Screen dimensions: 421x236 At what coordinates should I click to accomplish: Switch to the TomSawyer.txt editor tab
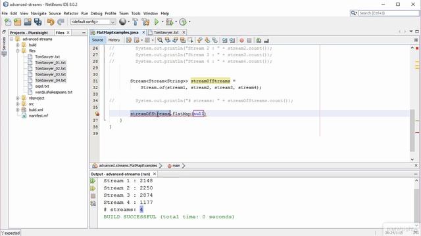(x=166, y=32)
